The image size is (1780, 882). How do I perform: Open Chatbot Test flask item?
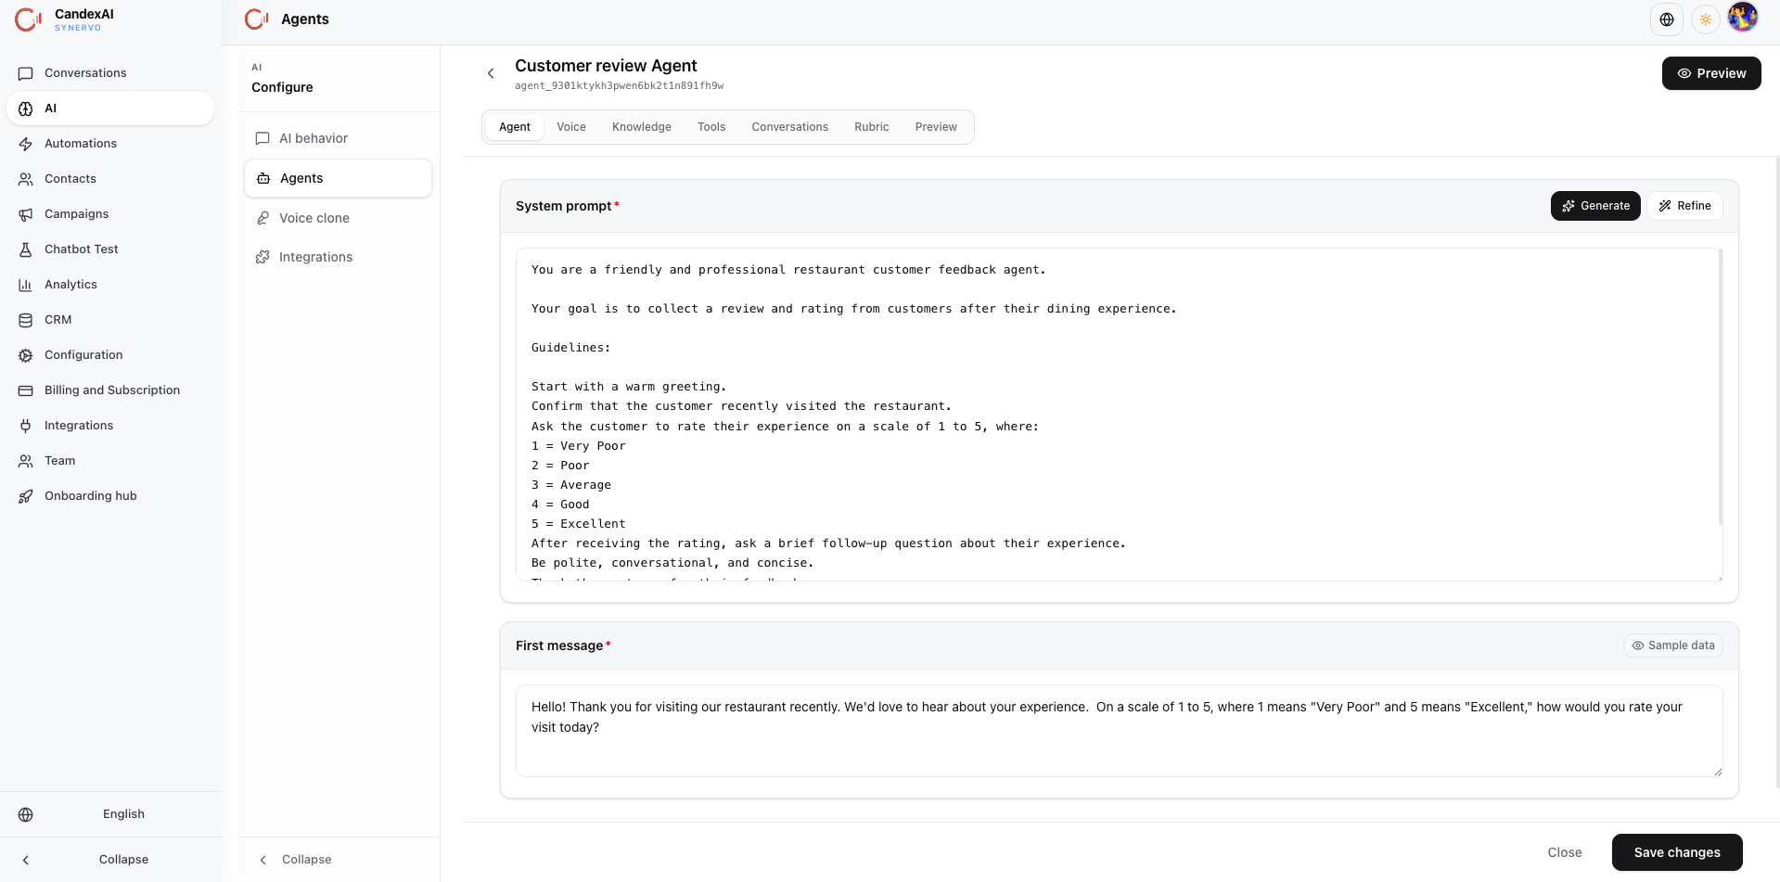[x=109, y=249]
